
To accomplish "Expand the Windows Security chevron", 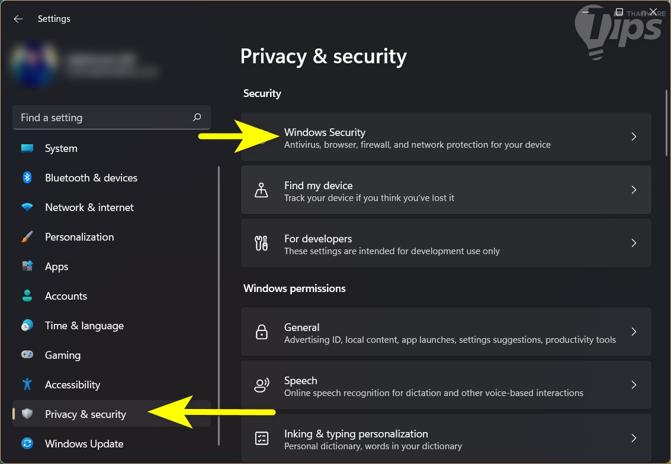I will (634, 137).
